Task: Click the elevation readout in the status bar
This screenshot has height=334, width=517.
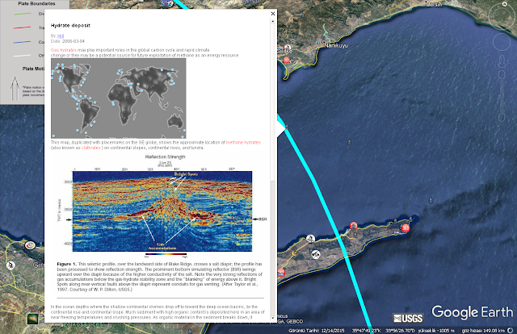Action: coord(436,331)
